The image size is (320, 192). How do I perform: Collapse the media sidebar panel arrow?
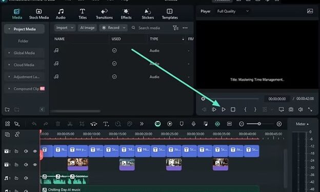coord(42,110)
